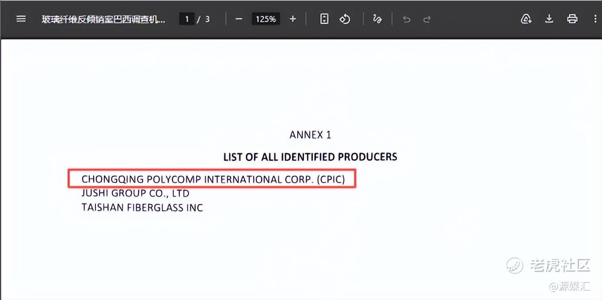The height and width of the screenshot is (300, 602).
Task: Select TAISHAN FIBERGLASS INC line
Action: 142,207
